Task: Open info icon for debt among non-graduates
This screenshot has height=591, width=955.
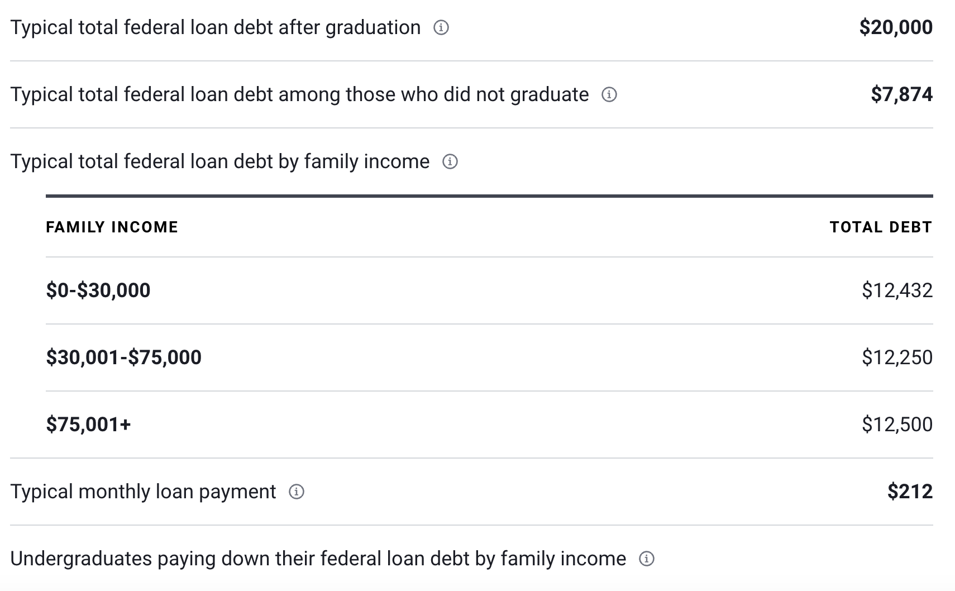Action: pos(609,94)
